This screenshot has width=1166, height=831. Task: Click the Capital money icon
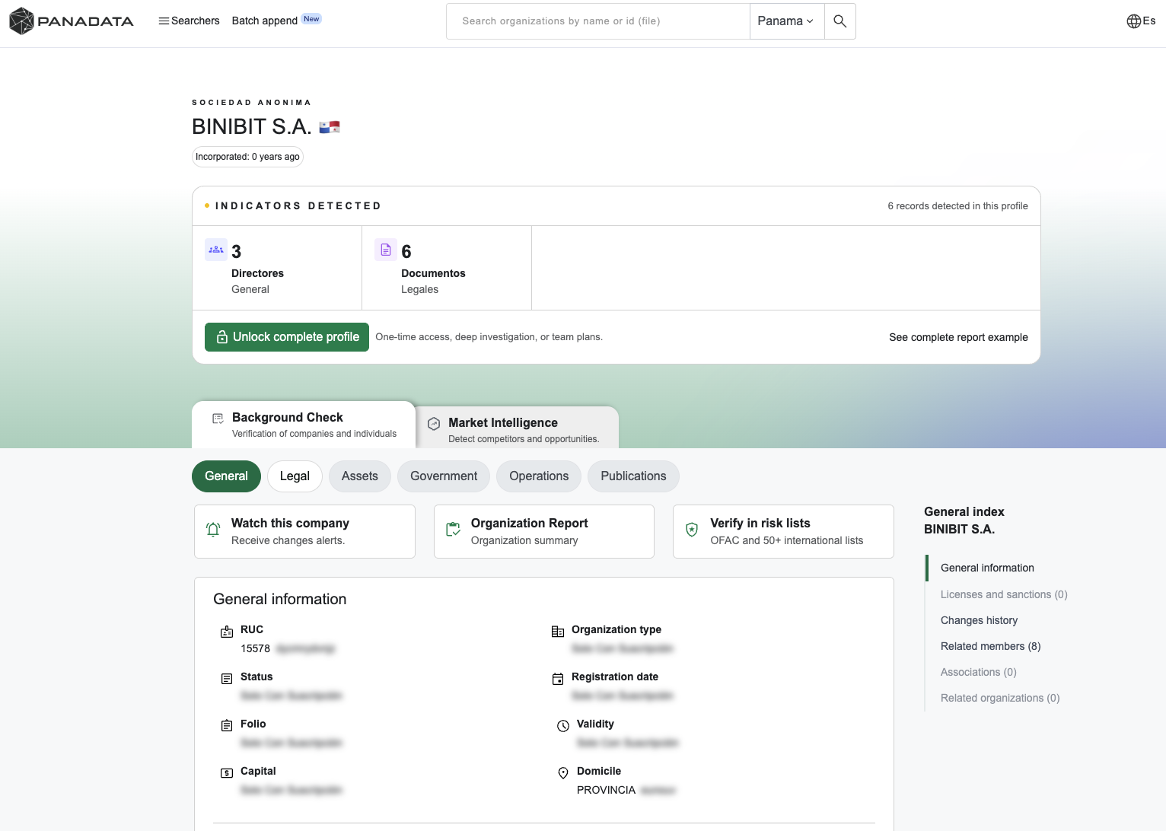[227, 773]
